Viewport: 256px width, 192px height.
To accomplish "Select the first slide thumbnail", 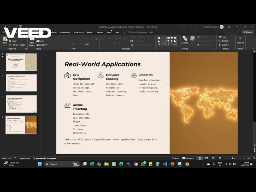I will 22,62.
